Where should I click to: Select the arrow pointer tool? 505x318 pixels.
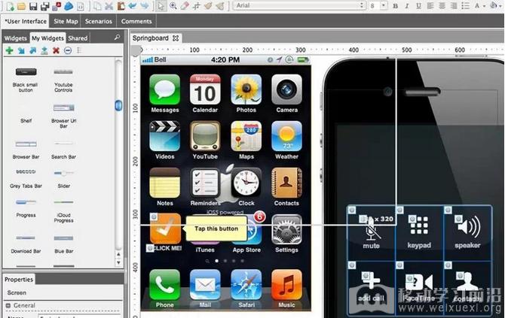tap(161, 6)
